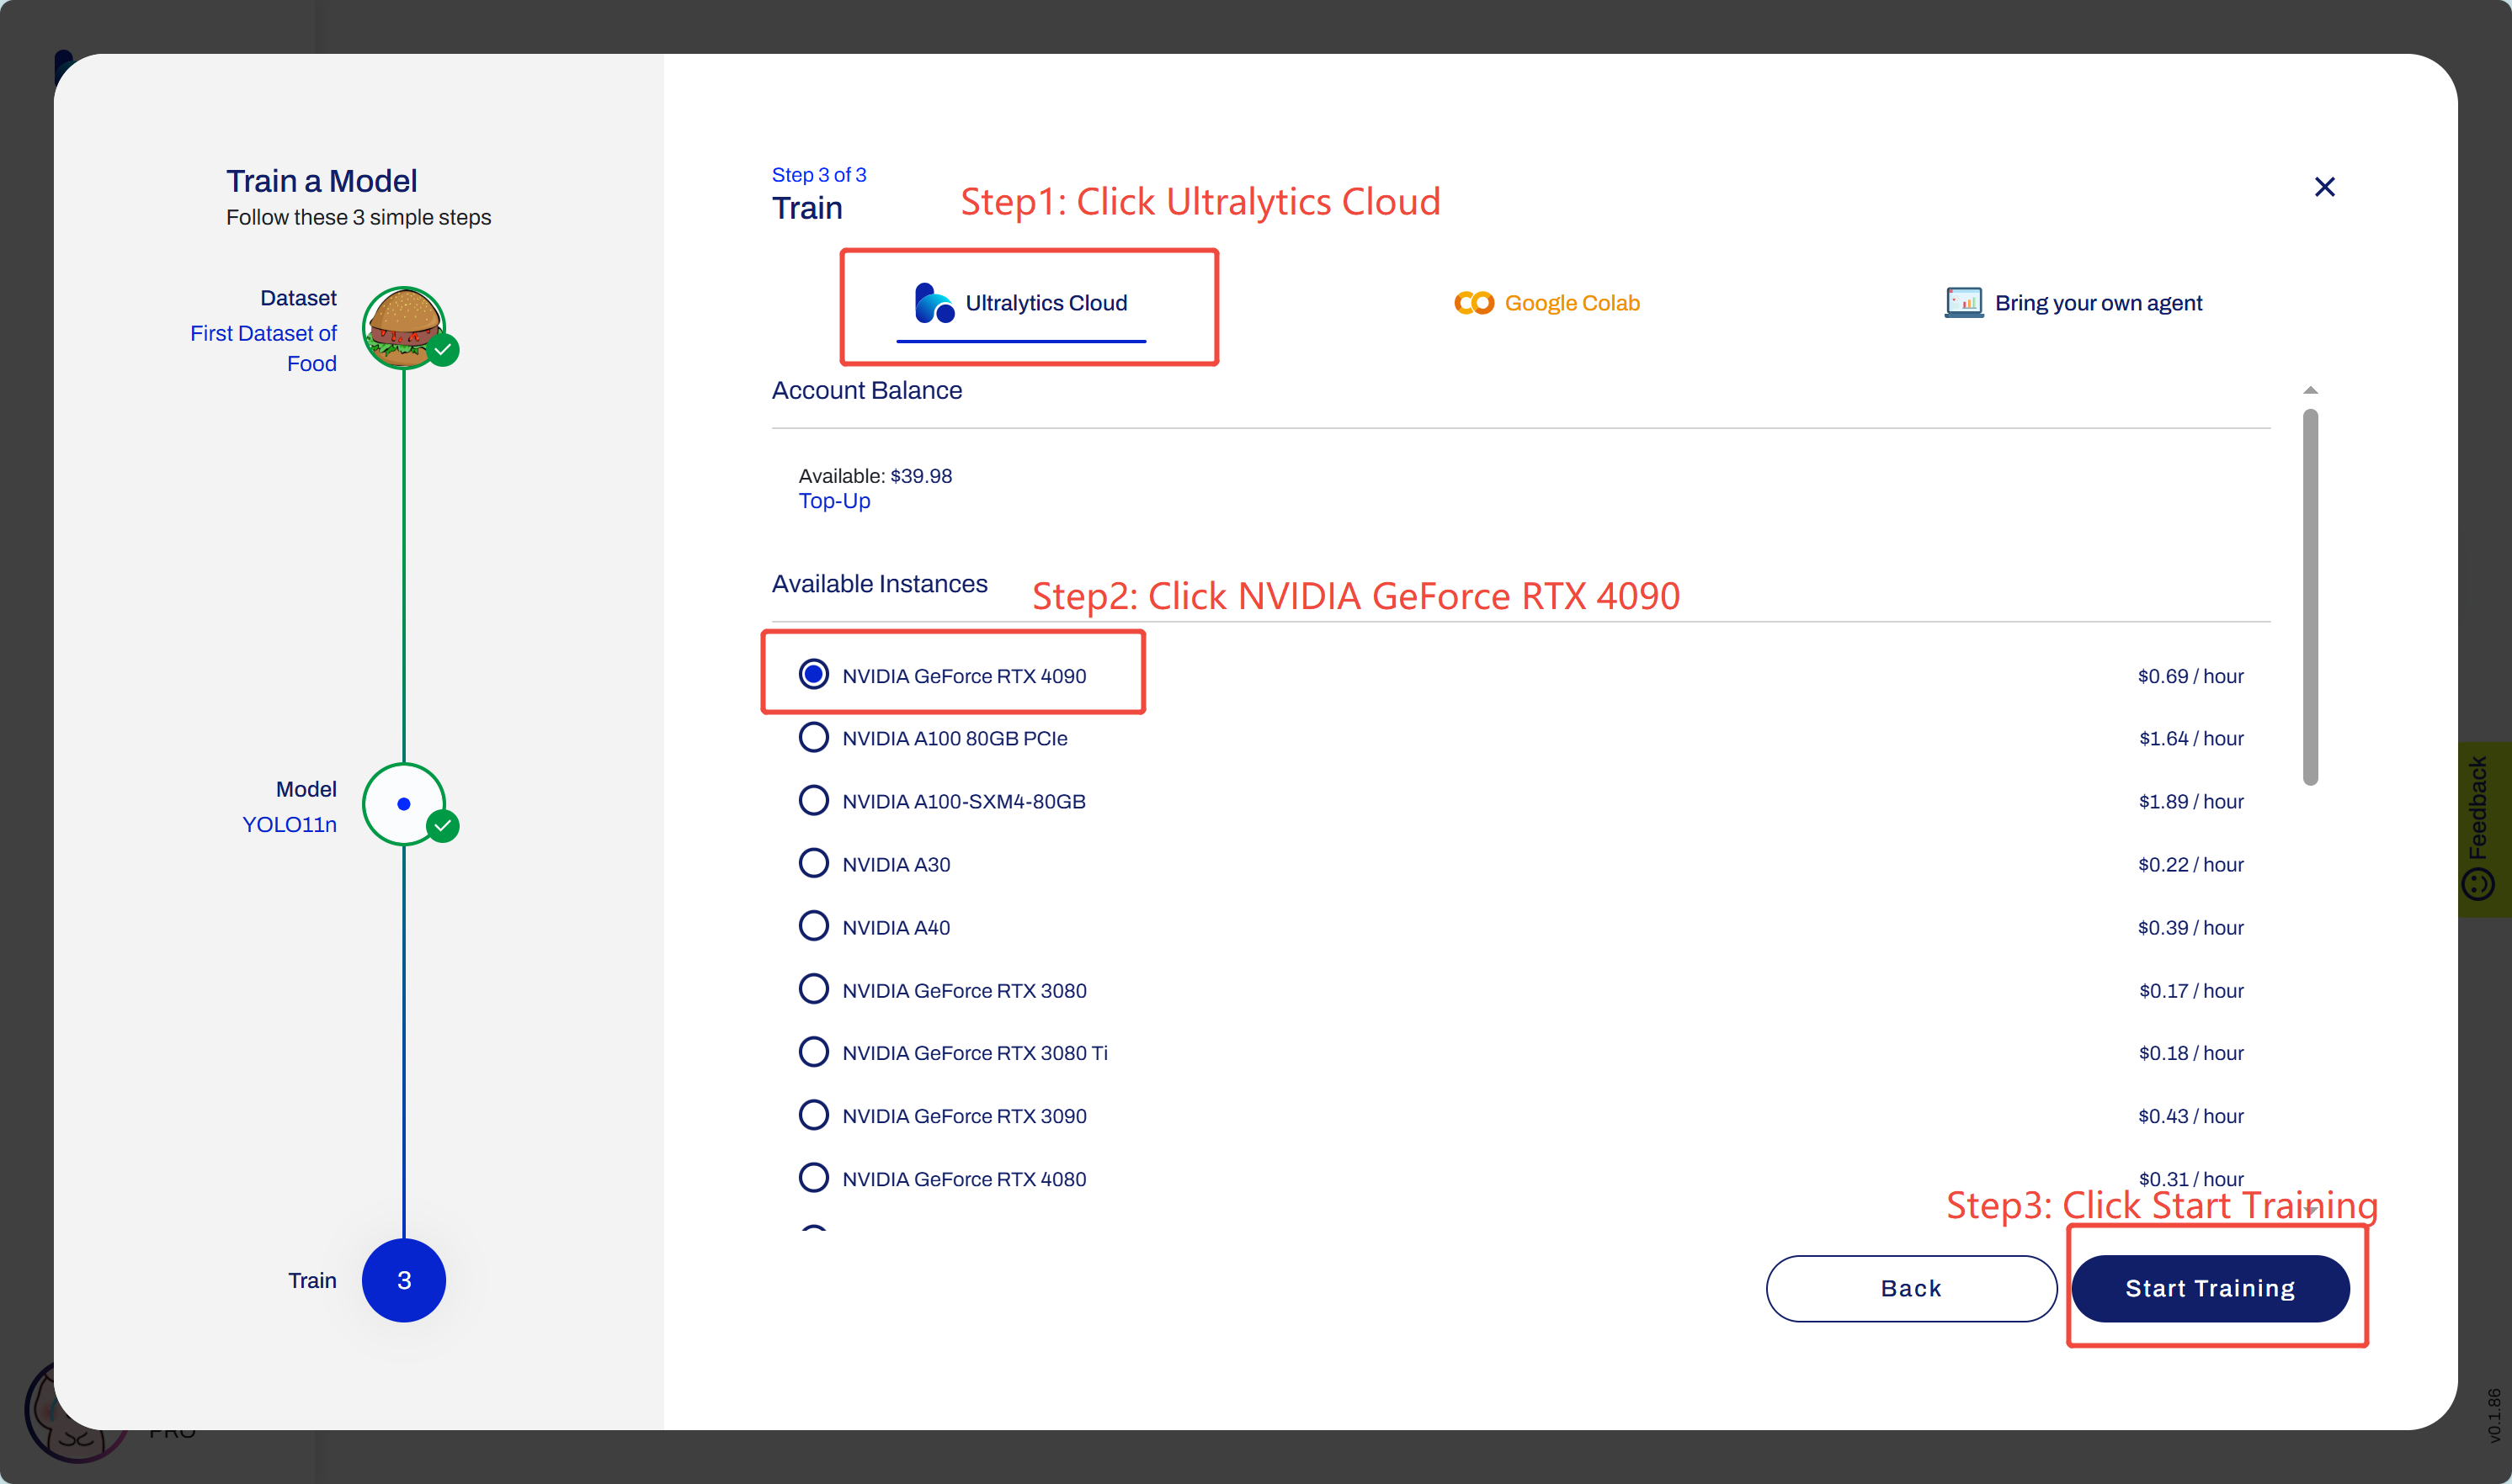Close the Train a Model dialog
The image size is (2512, 1484).
coord(2324,187)
